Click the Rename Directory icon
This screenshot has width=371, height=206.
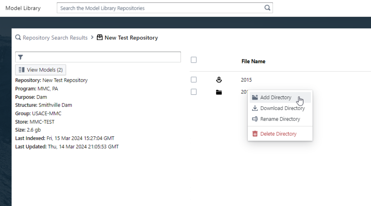click(x=255, y=119)
